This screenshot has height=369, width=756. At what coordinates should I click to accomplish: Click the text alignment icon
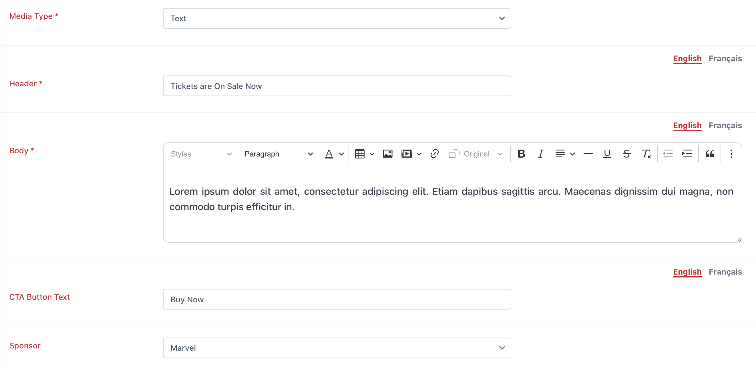pos(560,154)
